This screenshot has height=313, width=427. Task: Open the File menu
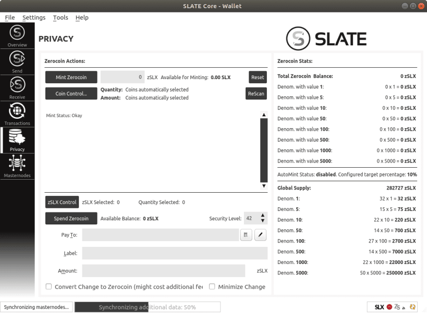click(10, 18)
